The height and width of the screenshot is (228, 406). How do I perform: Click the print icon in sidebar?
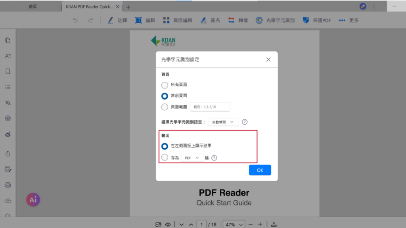(x=8, y=185)
